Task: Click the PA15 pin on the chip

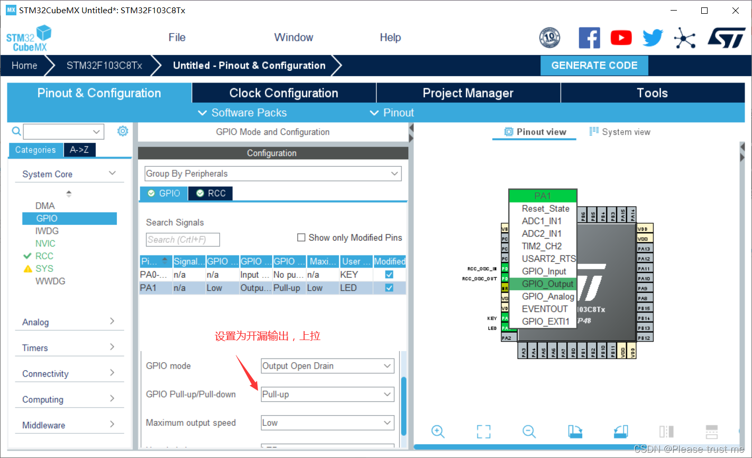Action: 623,216
